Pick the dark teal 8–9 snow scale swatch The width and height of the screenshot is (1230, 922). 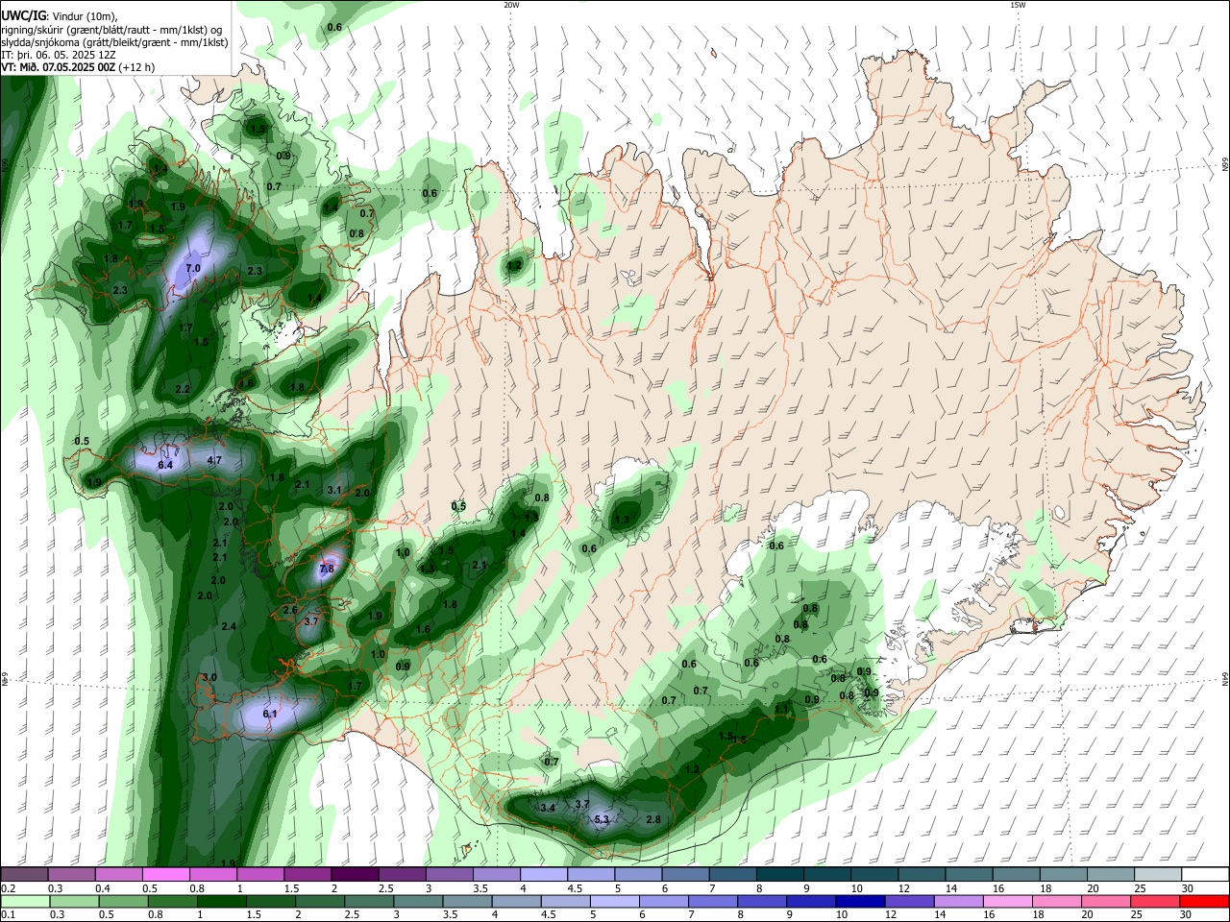780,875
